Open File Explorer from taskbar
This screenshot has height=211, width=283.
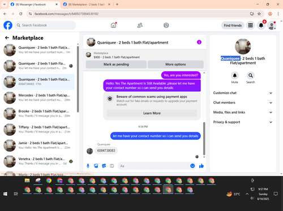(x=27, y=180)
